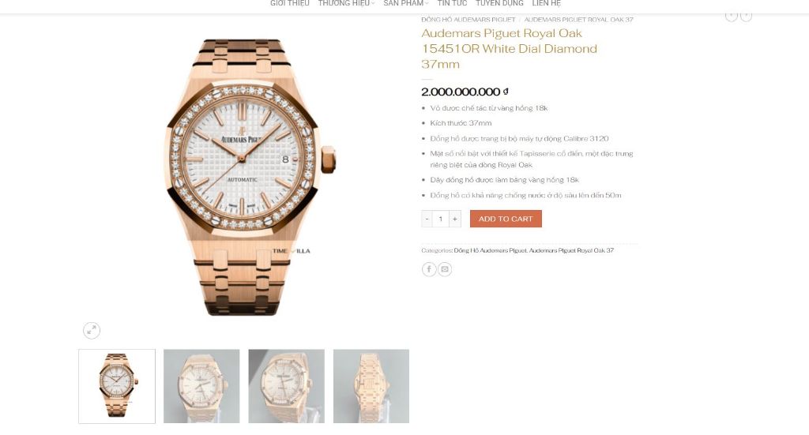This screenshot has height=435, width=809.
Task: Expand the THƯƠNG HIỆU dropdown menu
Action: 346,3
